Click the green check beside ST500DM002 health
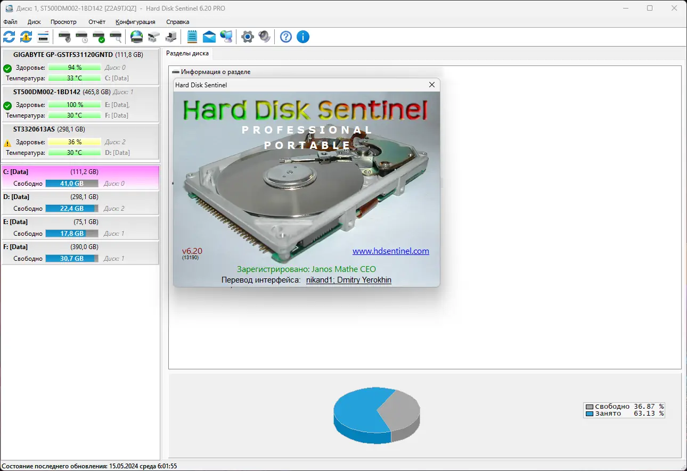The height and width of the screenshot is (471, 687). coord(7,105)
